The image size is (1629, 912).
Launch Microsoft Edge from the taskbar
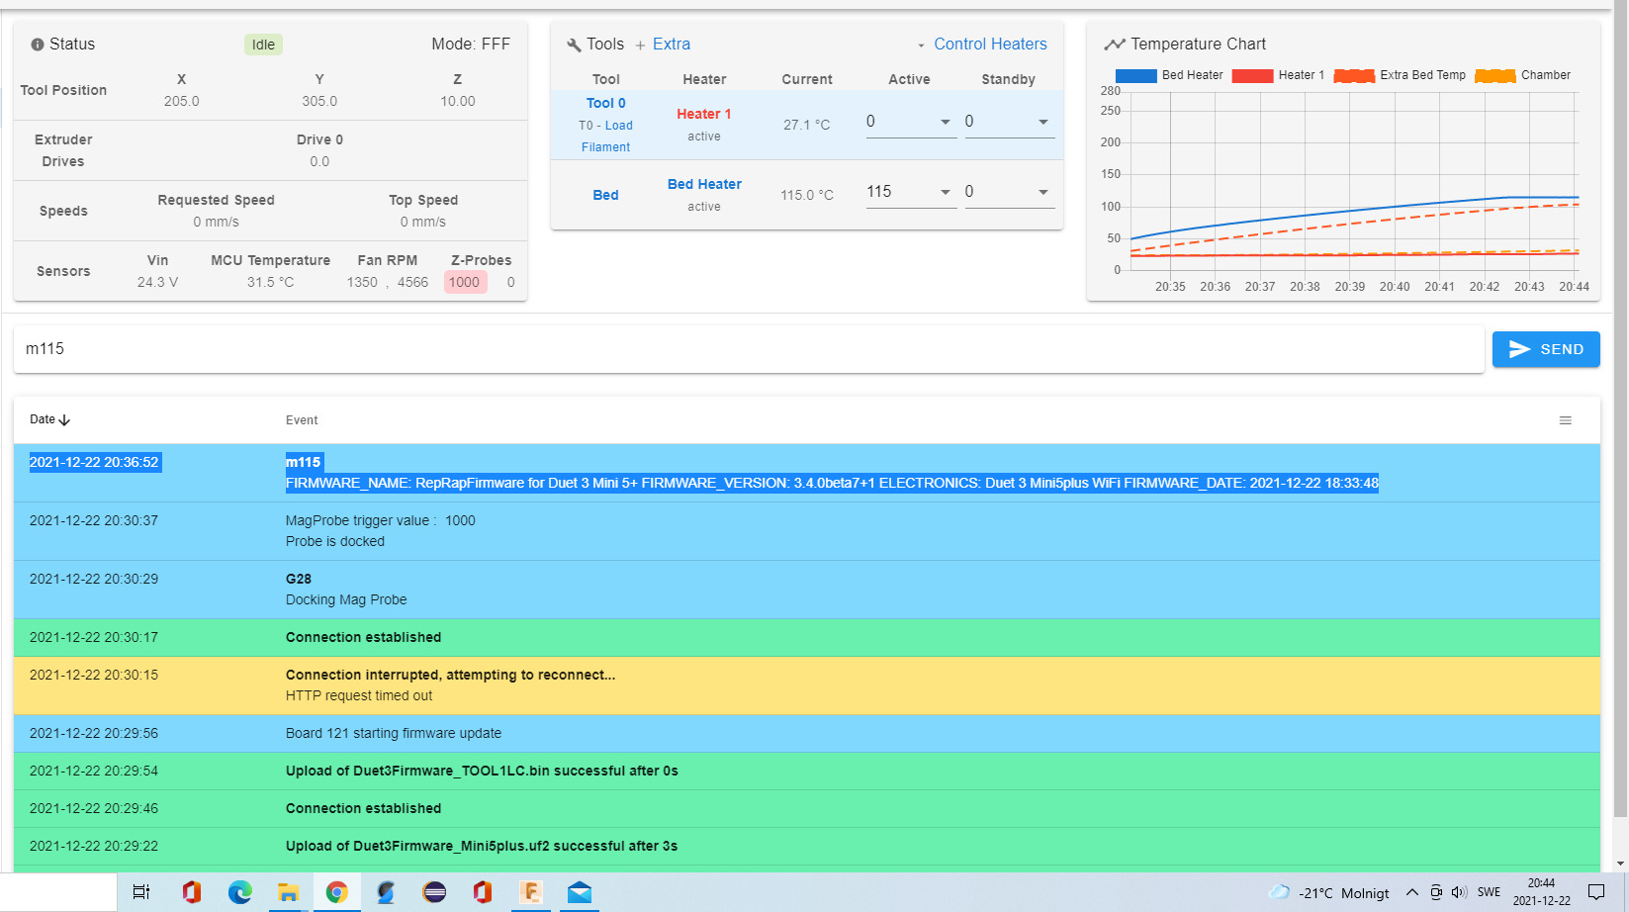(240, 892)
